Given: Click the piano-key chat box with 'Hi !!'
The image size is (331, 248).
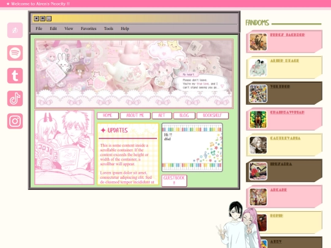Looking at the screenshot, I should 192,148.
